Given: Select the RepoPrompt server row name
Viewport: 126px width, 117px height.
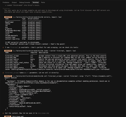Looking at the screenshot, I should pos(9,22).
